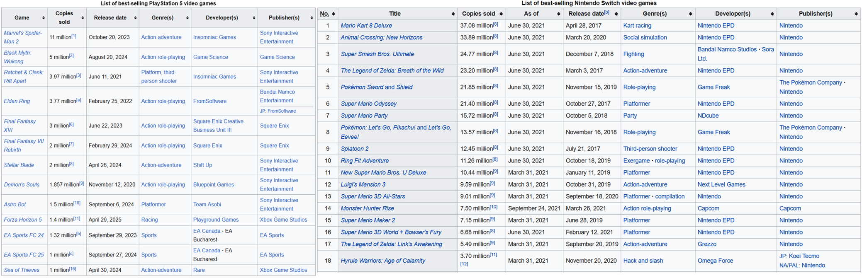The image size is (862, 278).
Task: Open footnote [1] beside 11 million
Action: 74,36
